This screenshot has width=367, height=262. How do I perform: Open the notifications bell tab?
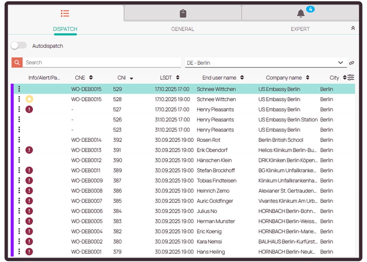pos(301,13)
